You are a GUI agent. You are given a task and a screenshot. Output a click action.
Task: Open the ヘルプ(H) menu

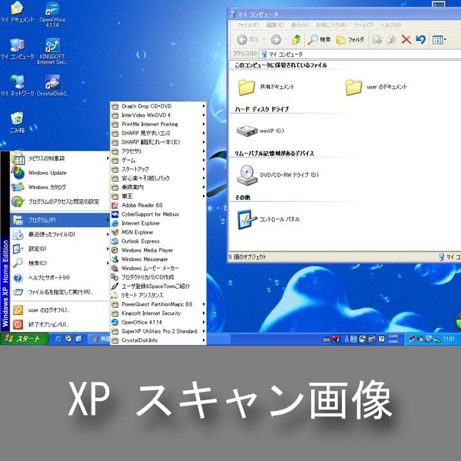tap(391, 25)
